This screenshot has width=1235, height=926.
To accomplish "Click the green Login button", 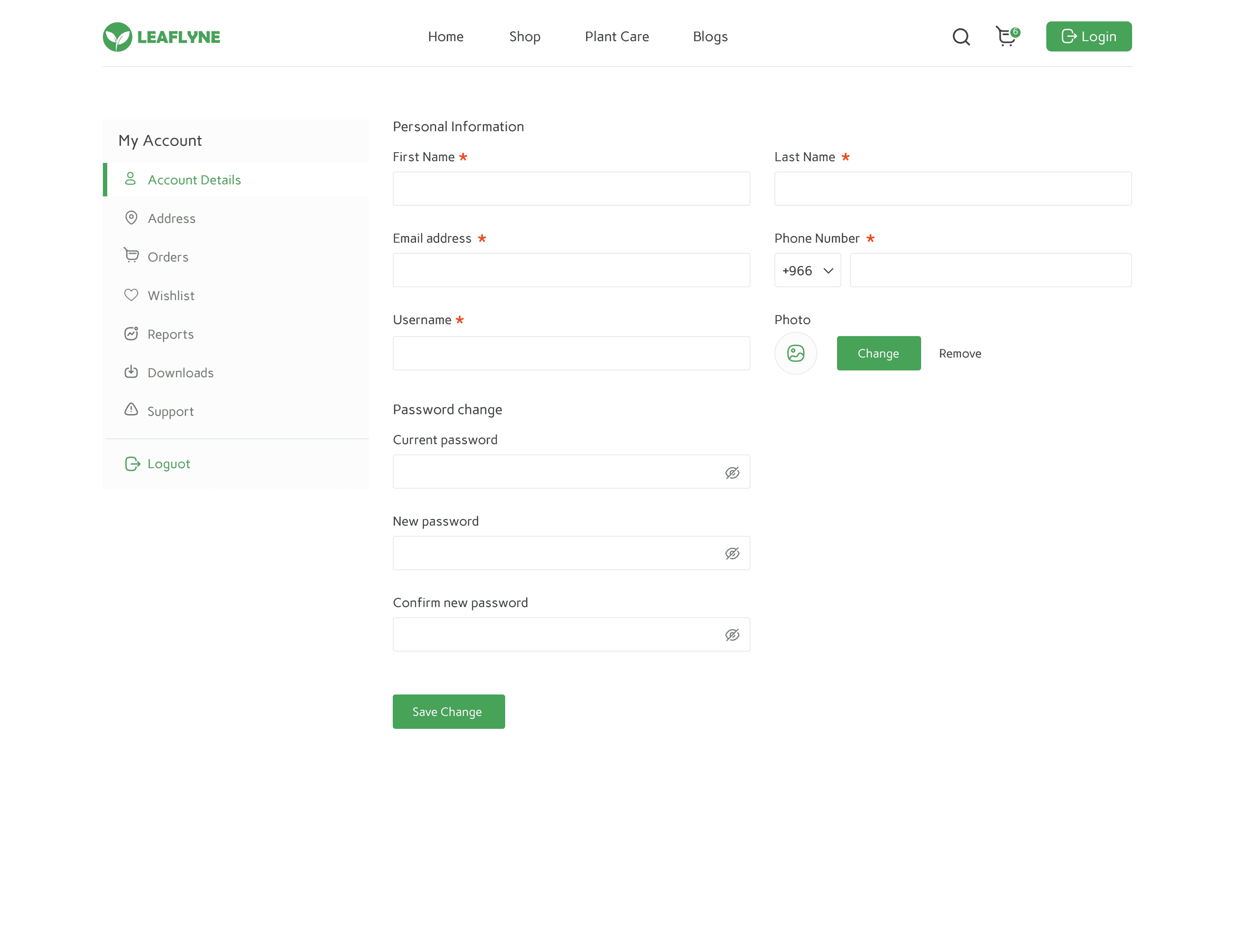I will 1088,37.
